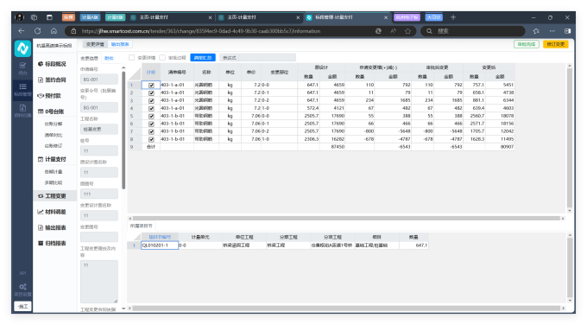Toggle the 审批过程 checkbox above the table

coord(162,58)
